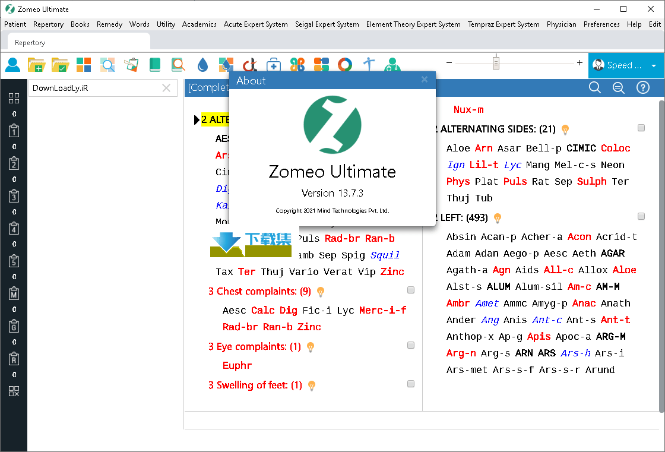The image size is (665, 452).
Task: Open clipboard 4 in the left sidebar
Action: (14, 228)
